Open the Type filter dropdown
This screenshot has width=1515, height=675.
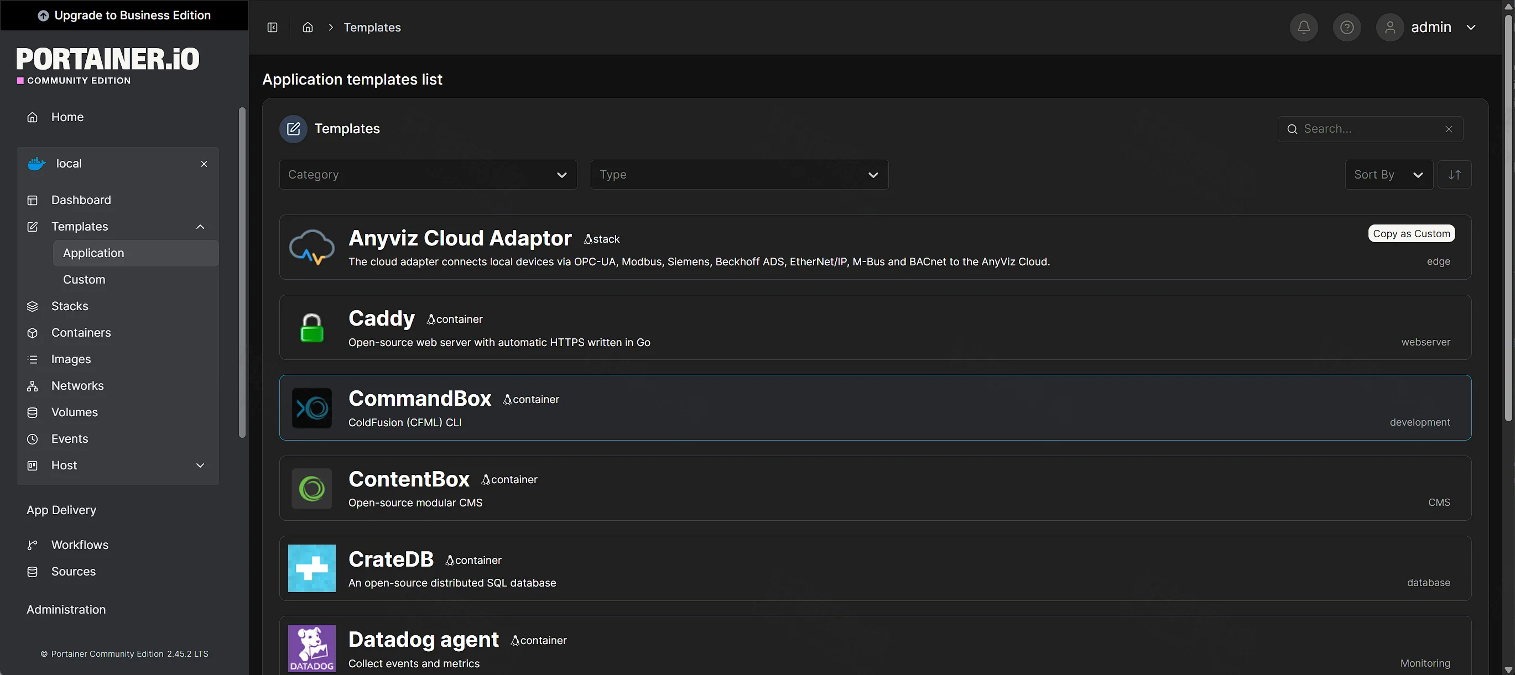tap(738, 175)
